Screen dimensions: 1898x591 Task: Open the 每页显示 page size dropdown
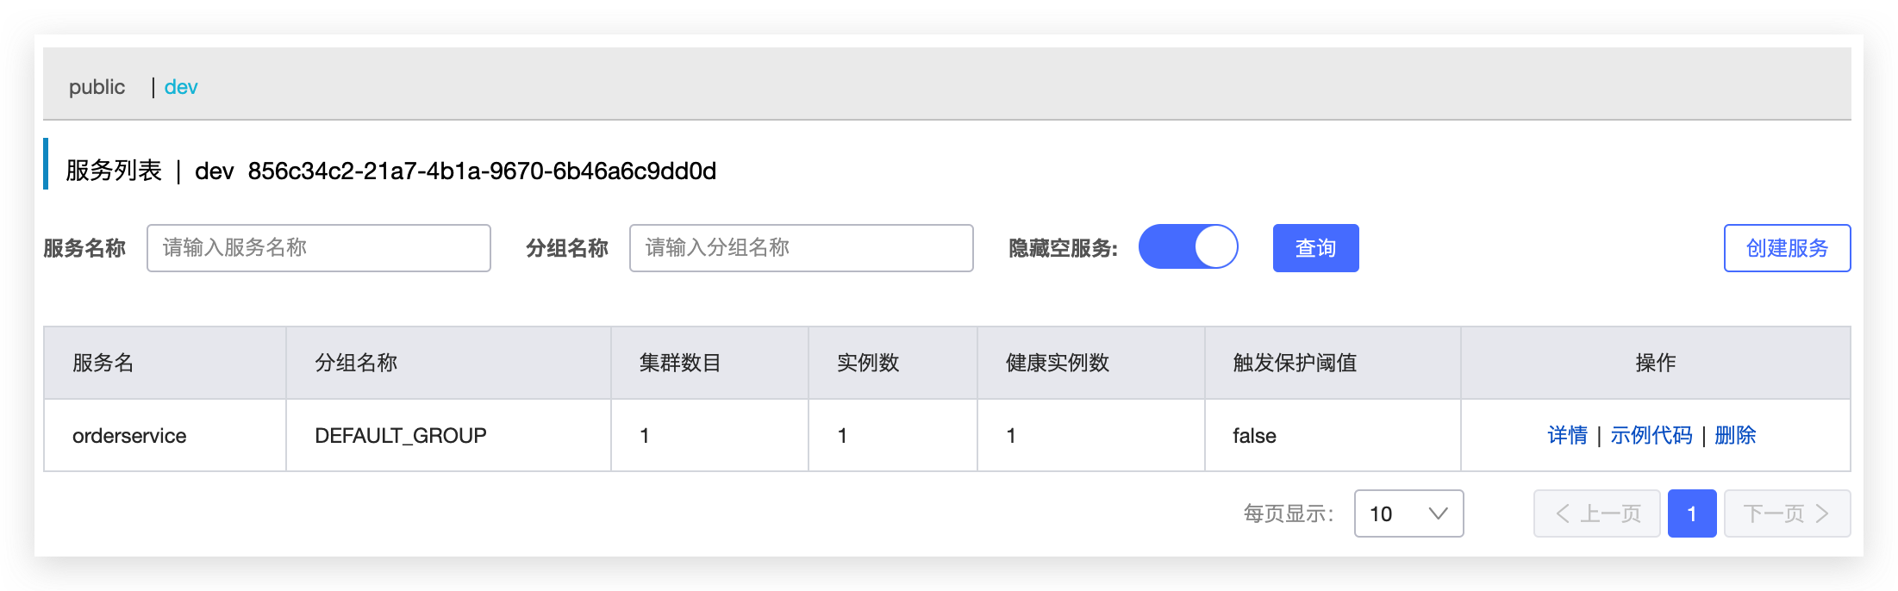[1409, 513]
